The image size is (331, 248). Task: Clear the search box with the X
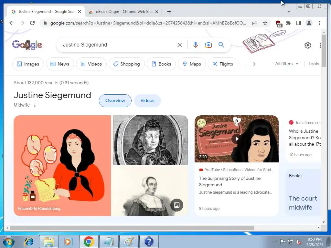pos(180,45)
